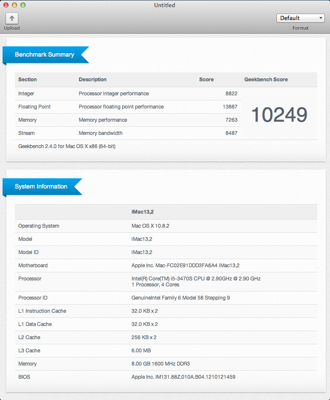330x400 pixels.
Task: Click the Description column header
Action: tap(92, 80)
